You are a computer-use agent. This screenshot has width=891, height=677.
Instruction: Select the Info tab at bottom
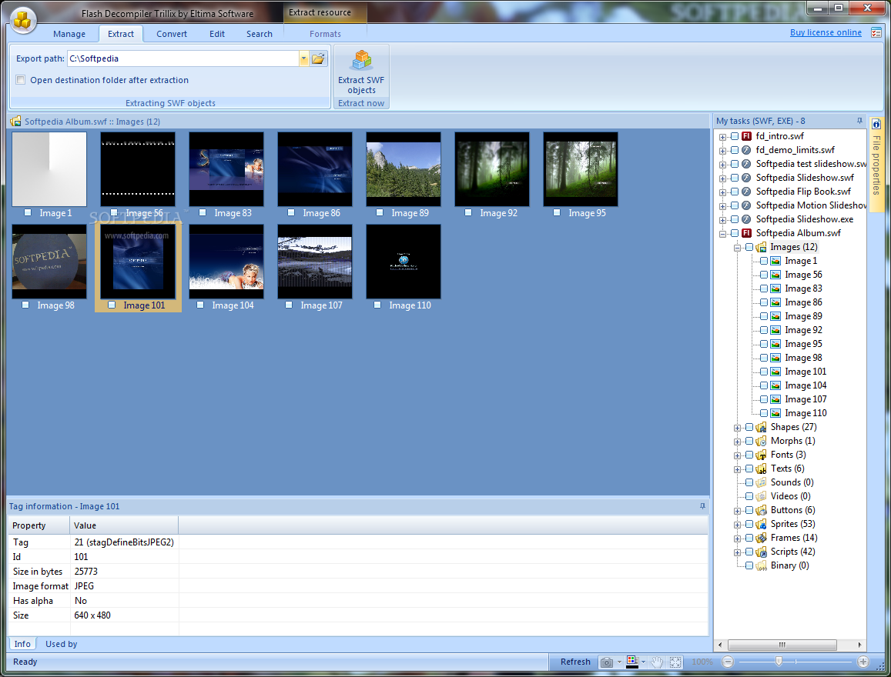pyautogui.click(x=23, y=644)
